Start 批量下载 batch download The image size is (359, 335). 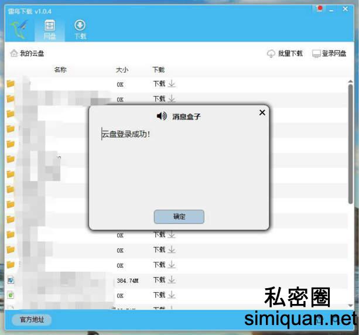(x=285, y=53)
